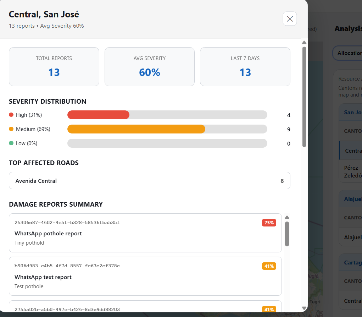The height and width of the screenshot is (317, 362).
Task: Click the Last 7 Days card
Action: [x=245, y=67]
